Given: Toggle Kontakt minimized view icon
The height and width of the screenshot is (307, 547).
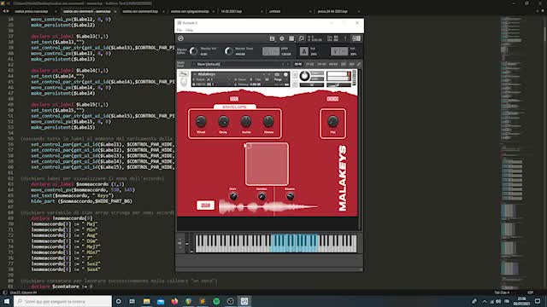Looking at the screenshot, I should click(302, 38).
